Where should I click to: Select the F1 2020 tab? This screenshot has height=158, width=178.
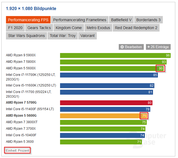click(15, 28)
